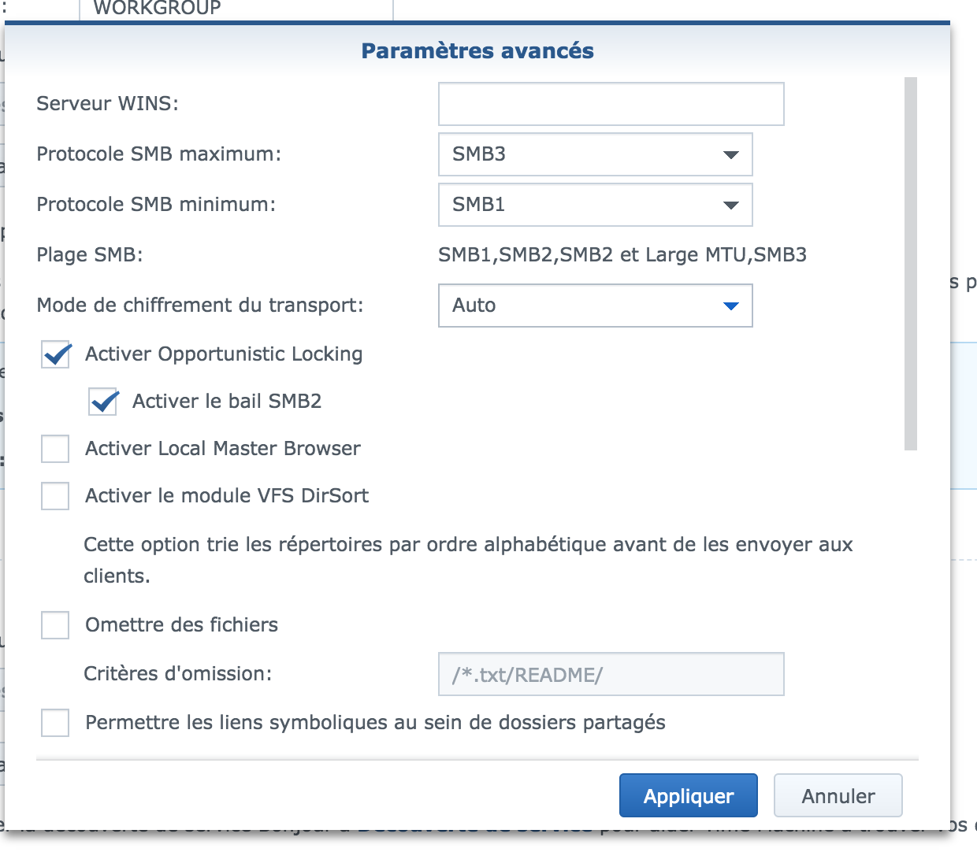Uncheck Activer le bail SMB2
This screenshot has width=977, height=852.
pyautogui.click(x=103, y=402)
